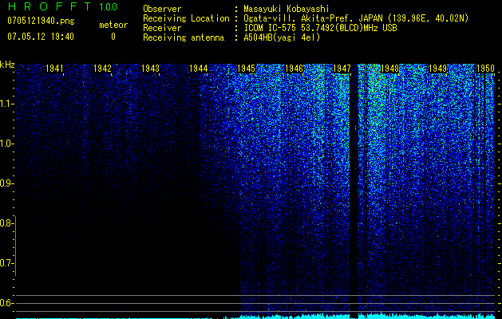
Task: Select the filename 0705121940.png
Action: click(41, 21)
